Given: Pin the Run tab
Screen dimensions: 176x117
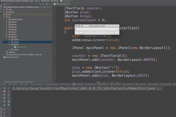Looking at the screenshot, I should coord(4,109).
